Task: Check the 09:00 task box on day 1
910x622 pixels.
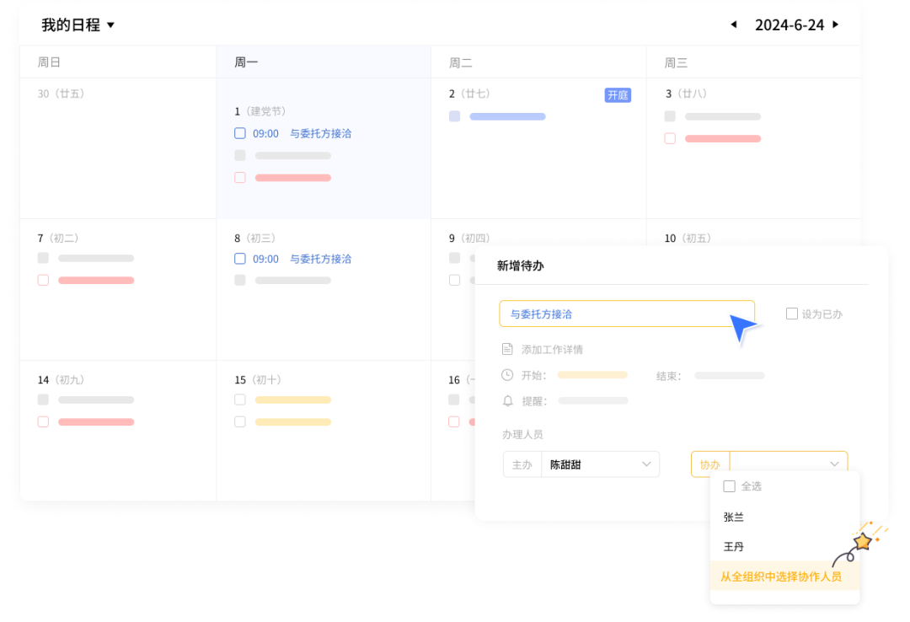Action: (240, 133)
